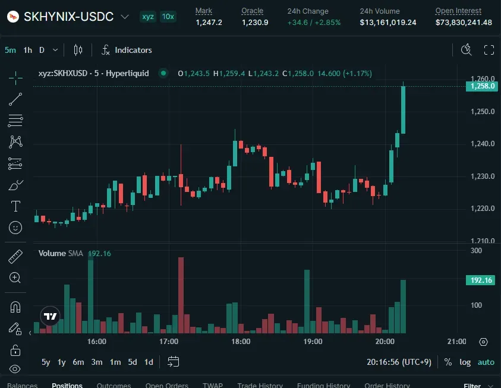The height and width of the screenshot is (388, 501).
Task: Hide all drawings with the eye icon
Action: tap(15, 369)
